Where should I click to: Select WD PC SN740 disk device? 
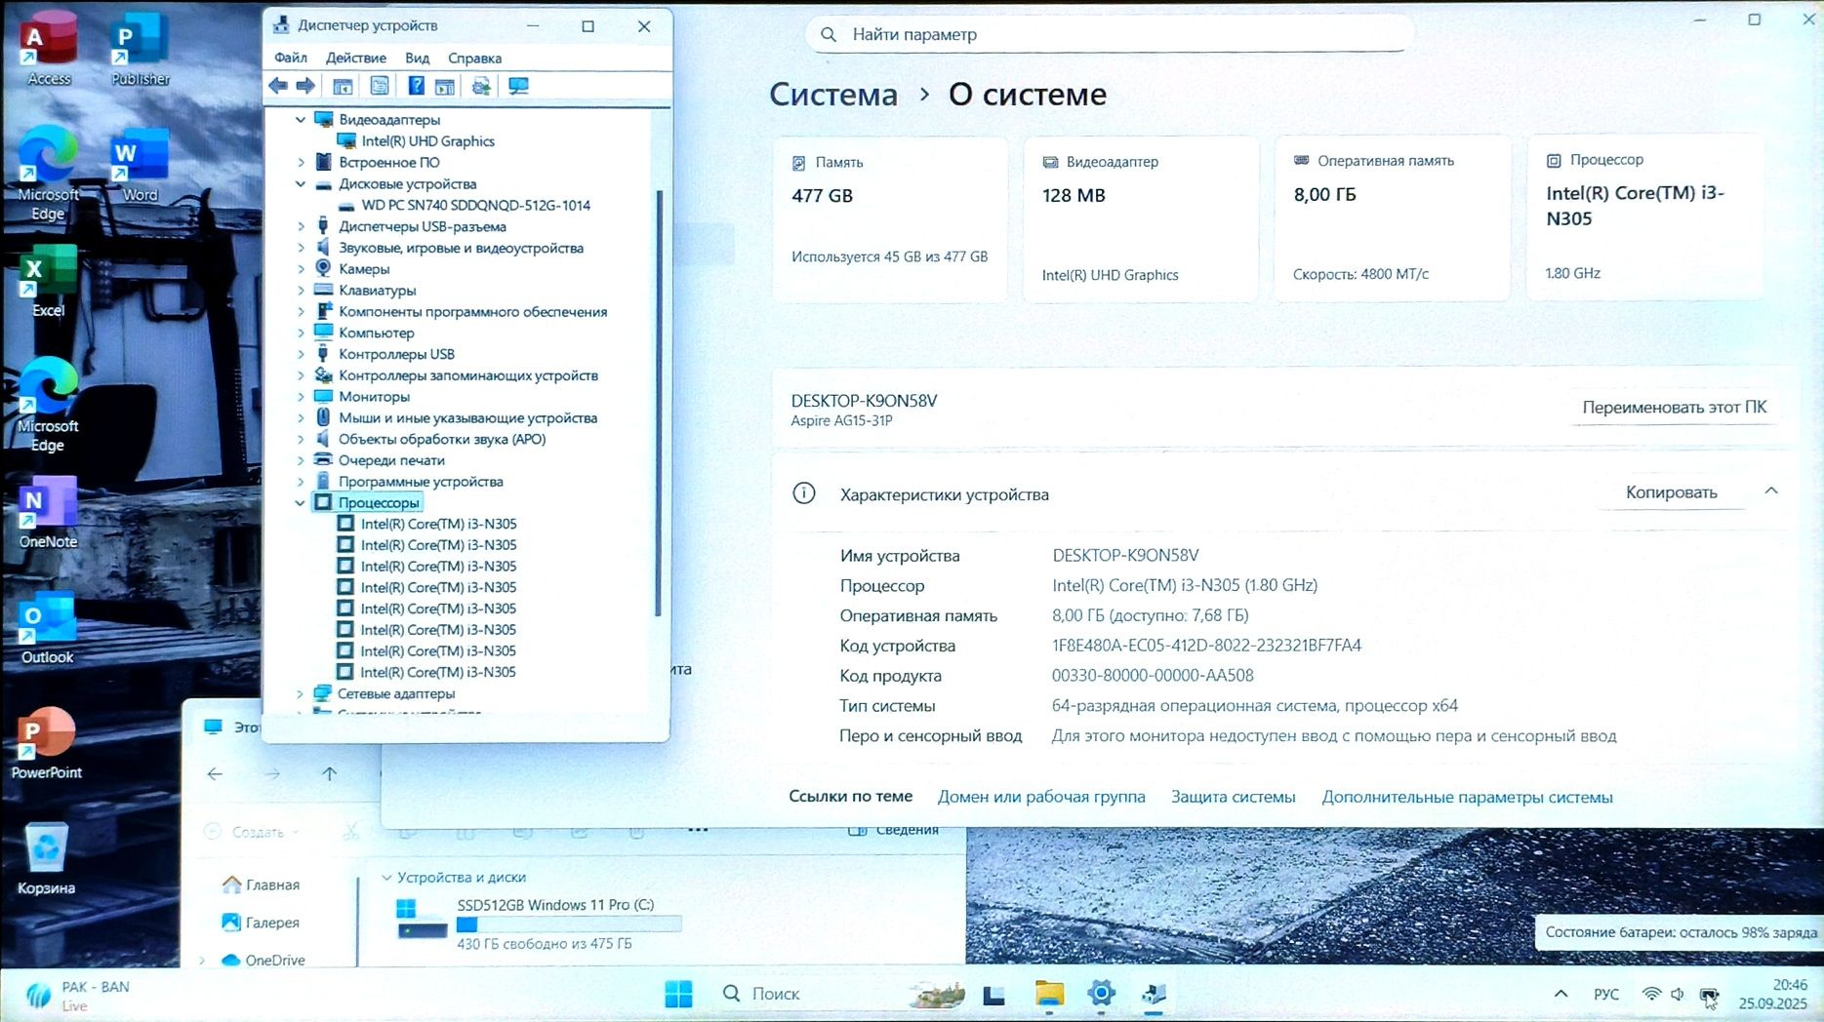coord(475,206)
